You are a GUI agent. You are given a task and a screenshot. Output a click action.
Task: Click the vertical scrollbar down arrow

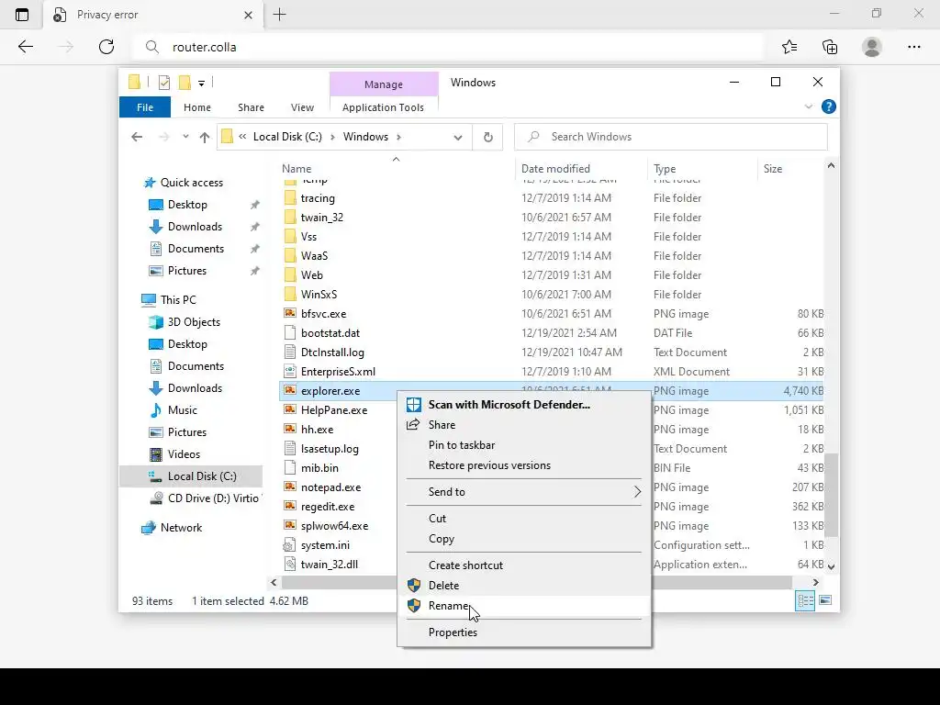(831, 565)
